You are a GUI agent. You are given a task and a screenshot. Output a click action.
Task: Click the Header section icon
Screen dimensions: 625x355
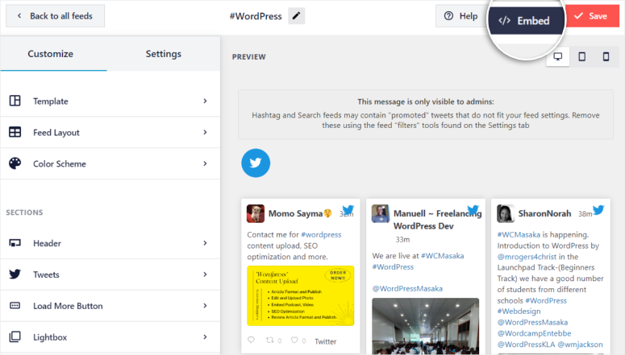click(x=15, y=243)
